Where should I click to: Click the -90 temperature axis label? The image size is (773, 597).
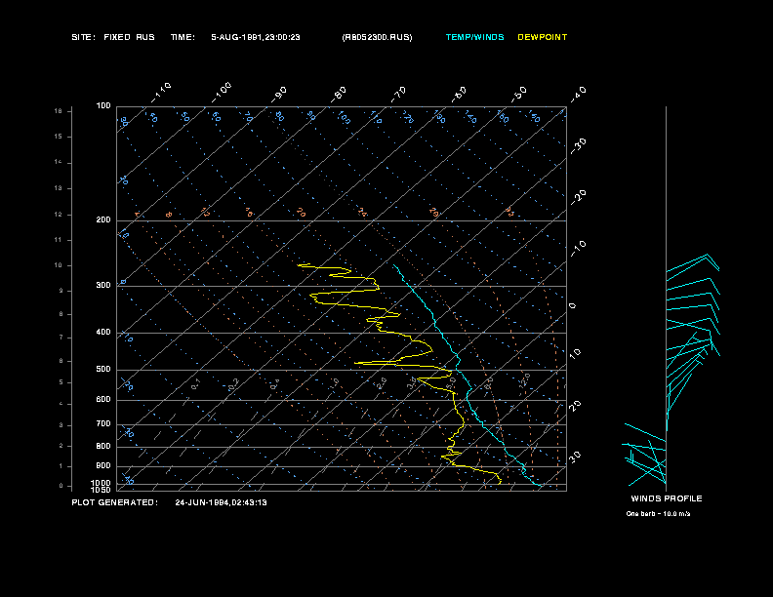click(279, 95)
